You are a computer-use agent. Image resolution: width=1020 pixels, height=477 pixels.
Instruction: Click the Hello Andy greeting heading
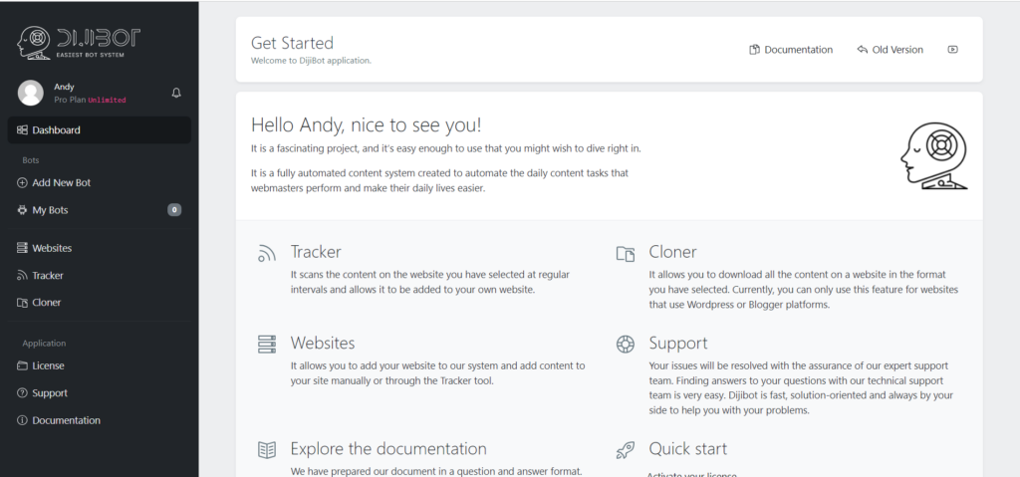[367, 124]
